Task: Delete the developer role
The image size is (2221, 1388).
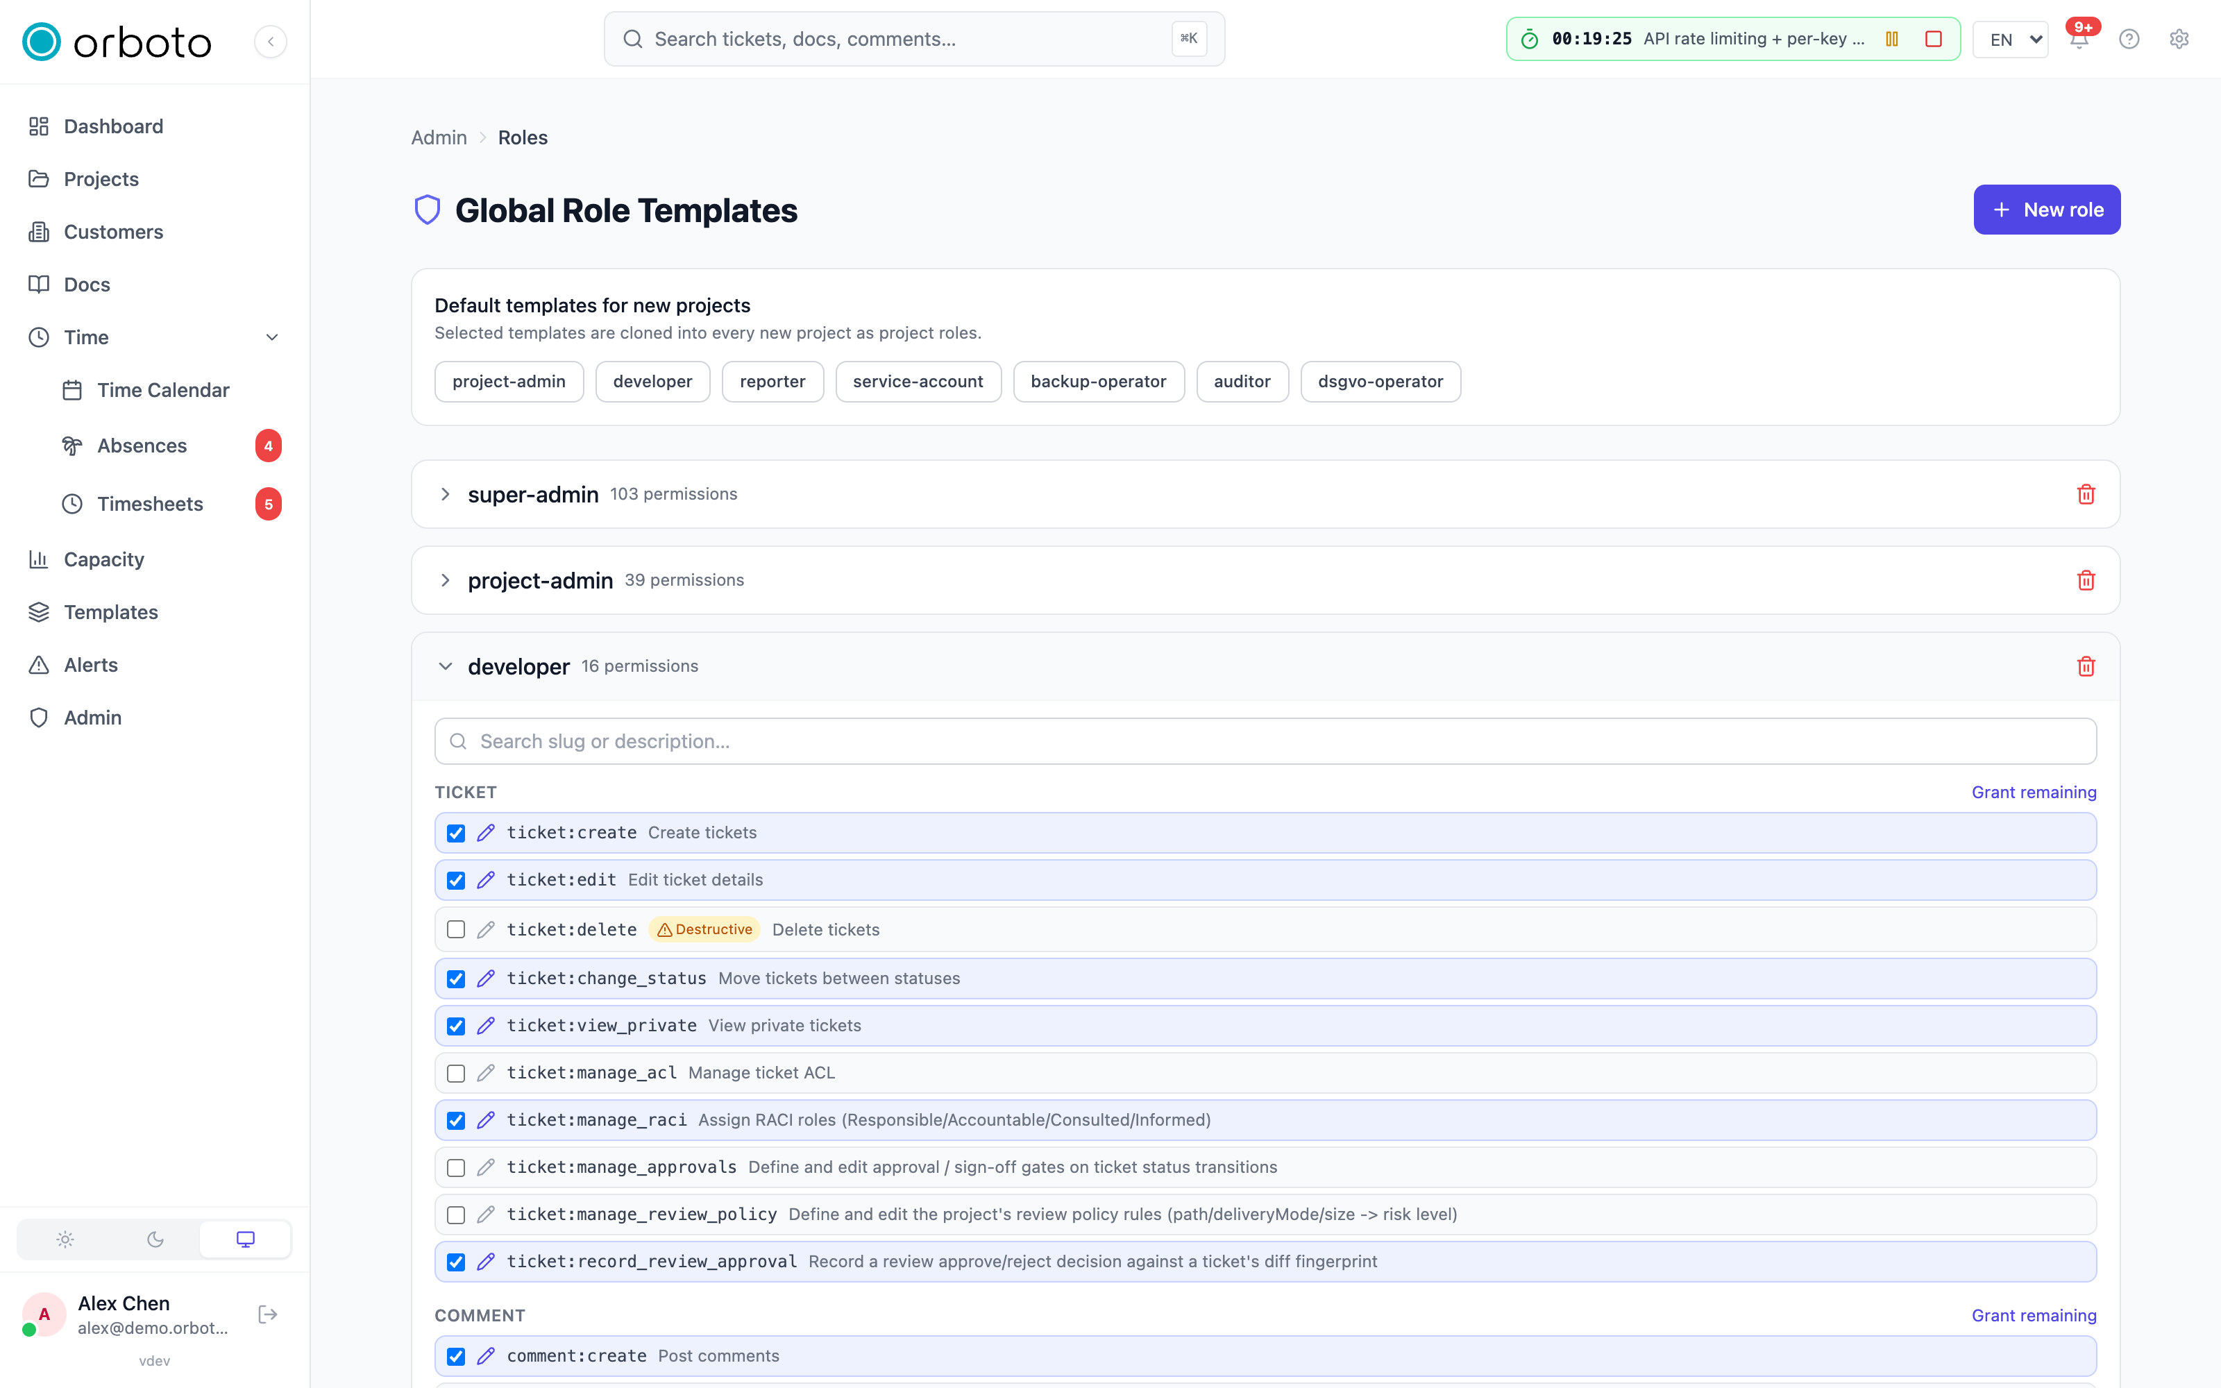Action: [x=2085, y=666]
